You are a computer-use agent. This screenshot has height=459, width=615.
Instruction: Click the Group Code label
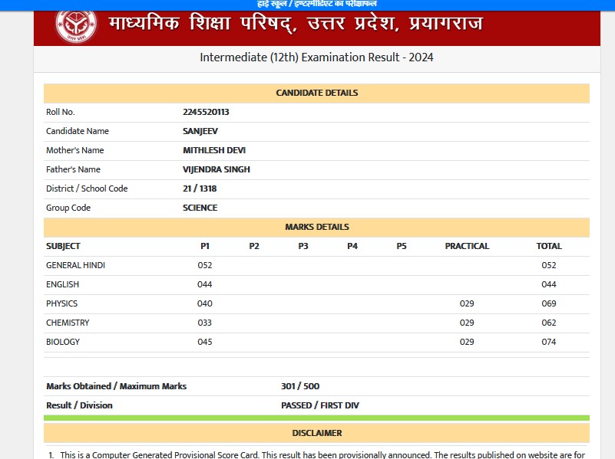pos(68,208)
